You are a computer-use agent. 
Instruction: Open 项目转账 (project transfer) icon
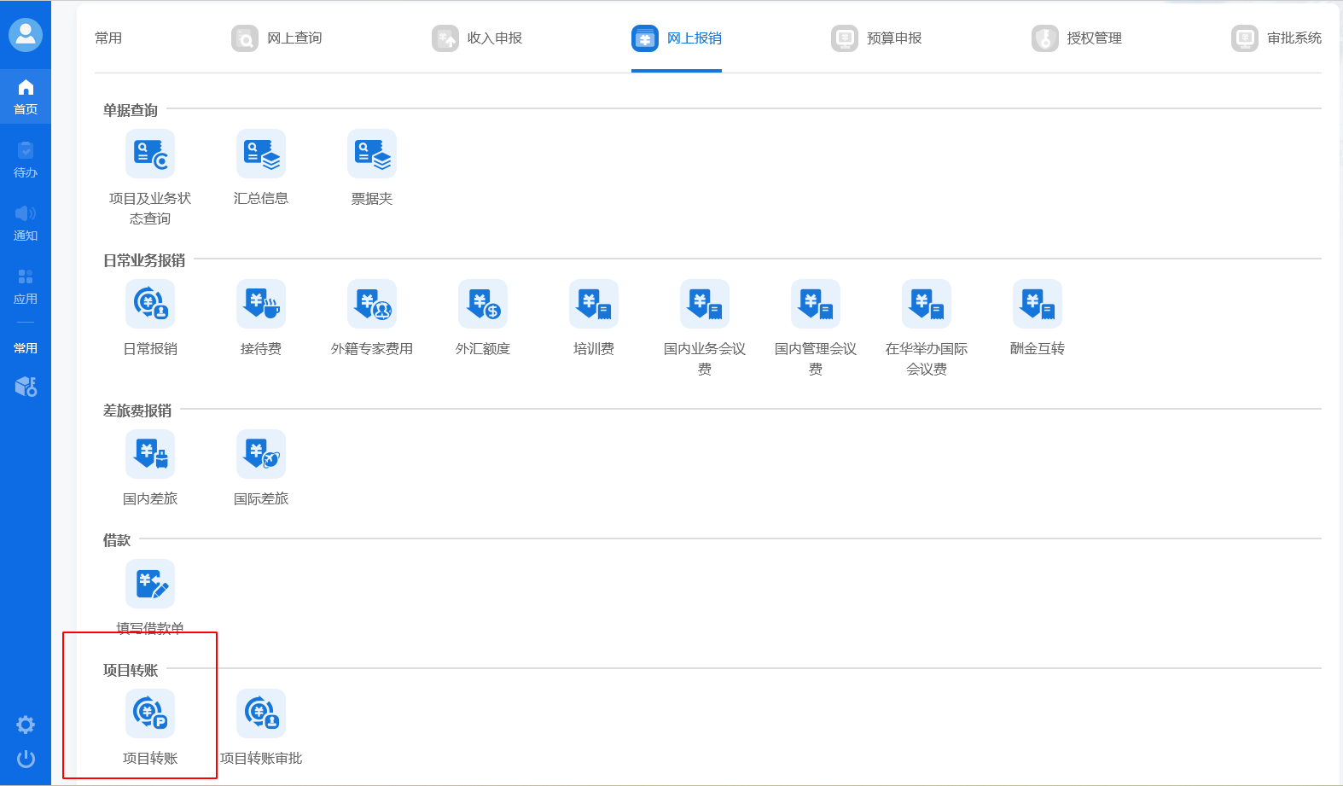point(150,713)
